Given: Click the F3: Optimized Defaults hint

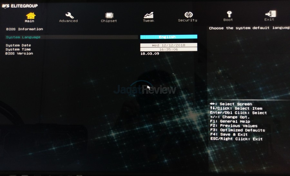Looking at the screenshot, I should 237,130.
